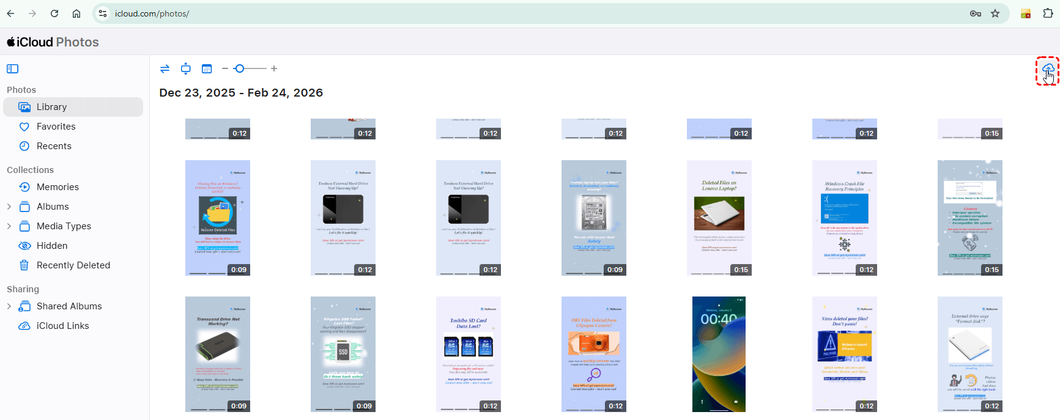Click the iCloud Photos logo

coord(53,42)
